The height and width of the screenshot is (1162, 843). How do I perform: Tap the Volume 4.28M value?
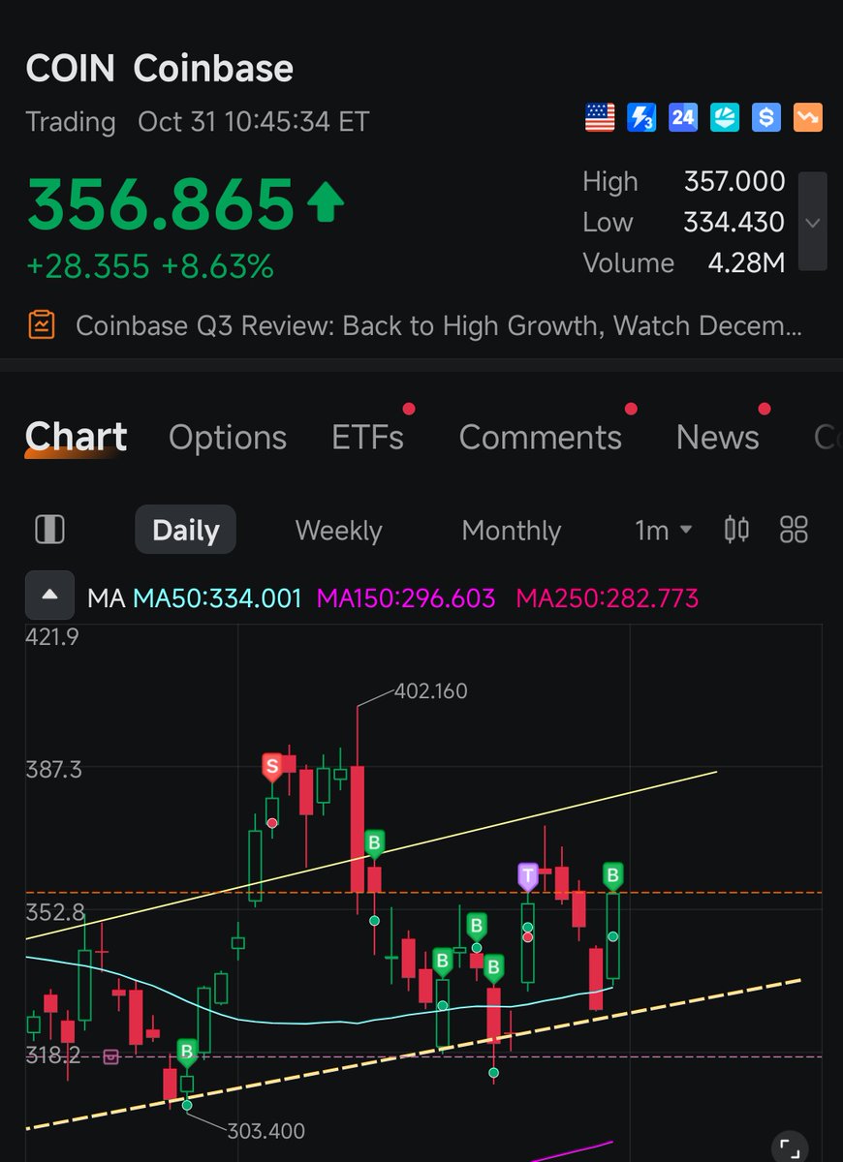click(746, 262)
